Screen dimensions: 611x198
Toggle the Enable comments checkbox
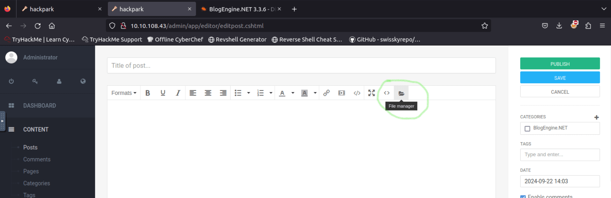click(523, 196)
